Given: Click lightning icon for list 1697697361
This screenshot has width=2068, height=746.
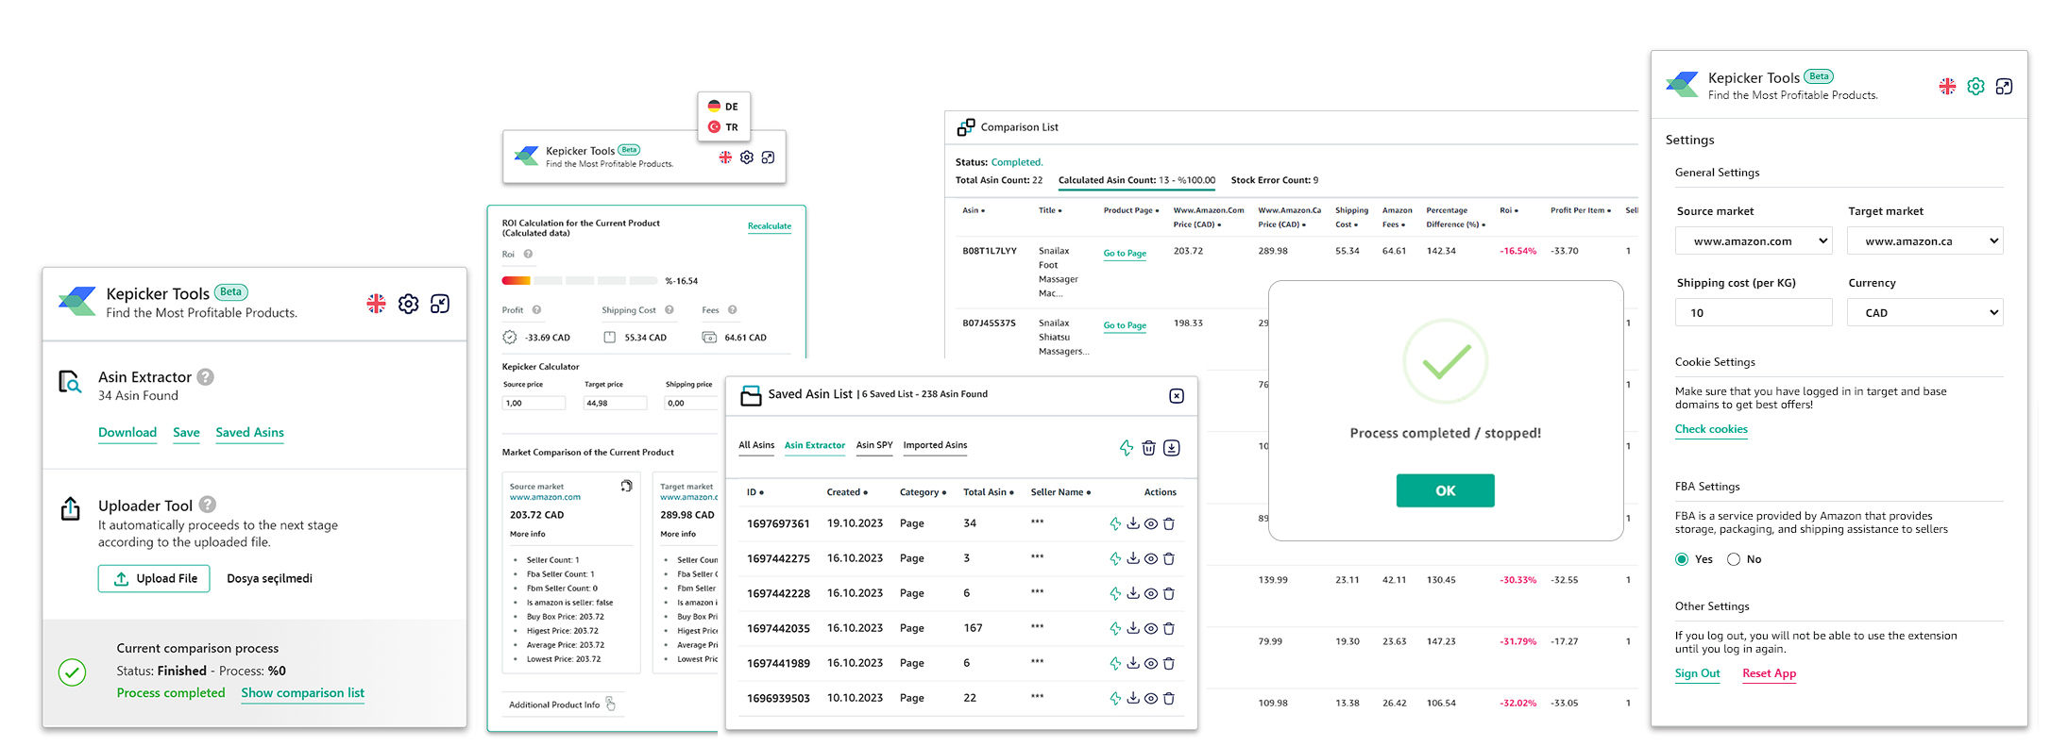Looking at the screenshot, I should pos(1115,523).
